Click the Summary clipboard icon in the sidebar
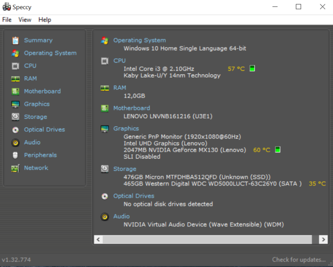 (15, 40)
